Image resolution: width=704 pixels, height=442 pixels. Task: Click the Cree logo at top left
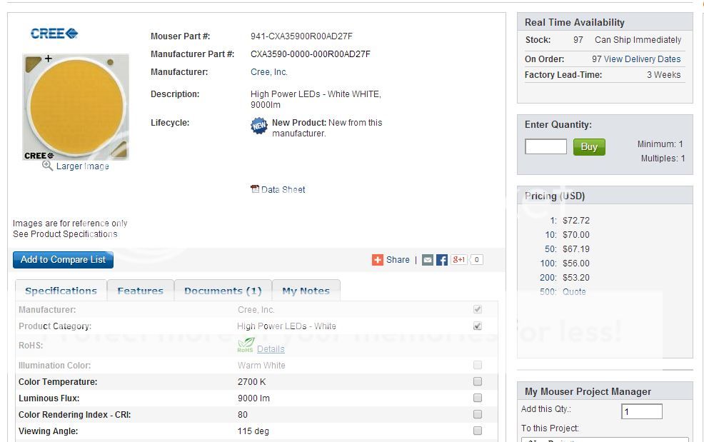[54, 34]
